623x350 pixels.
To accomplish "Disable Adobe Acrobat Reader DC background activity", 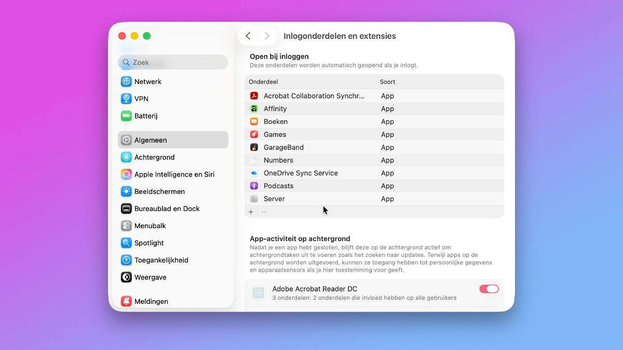I will click(x=489, y=289).
